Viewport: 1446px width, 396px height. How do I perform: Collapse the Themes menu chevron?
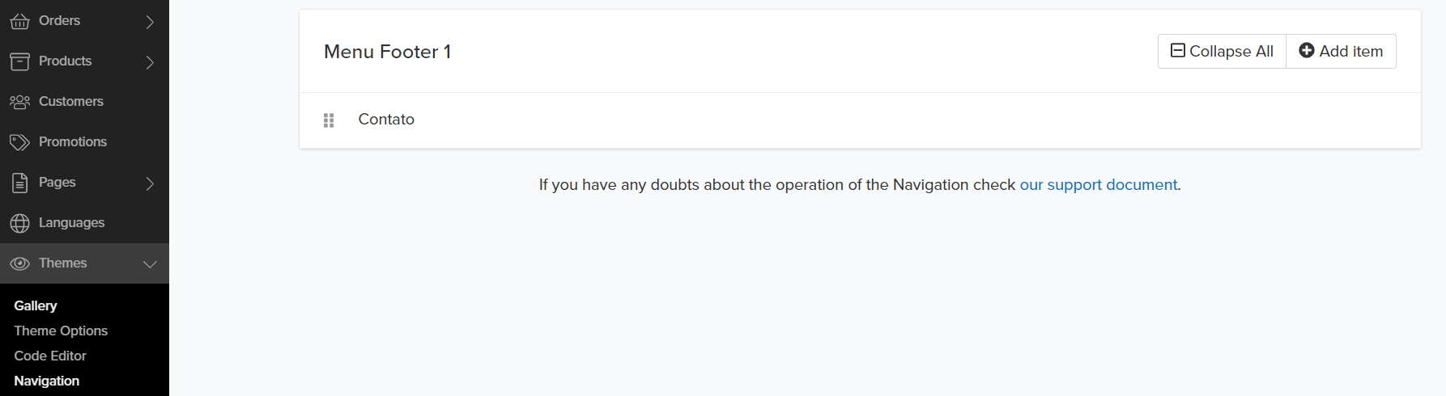(150, 264)
